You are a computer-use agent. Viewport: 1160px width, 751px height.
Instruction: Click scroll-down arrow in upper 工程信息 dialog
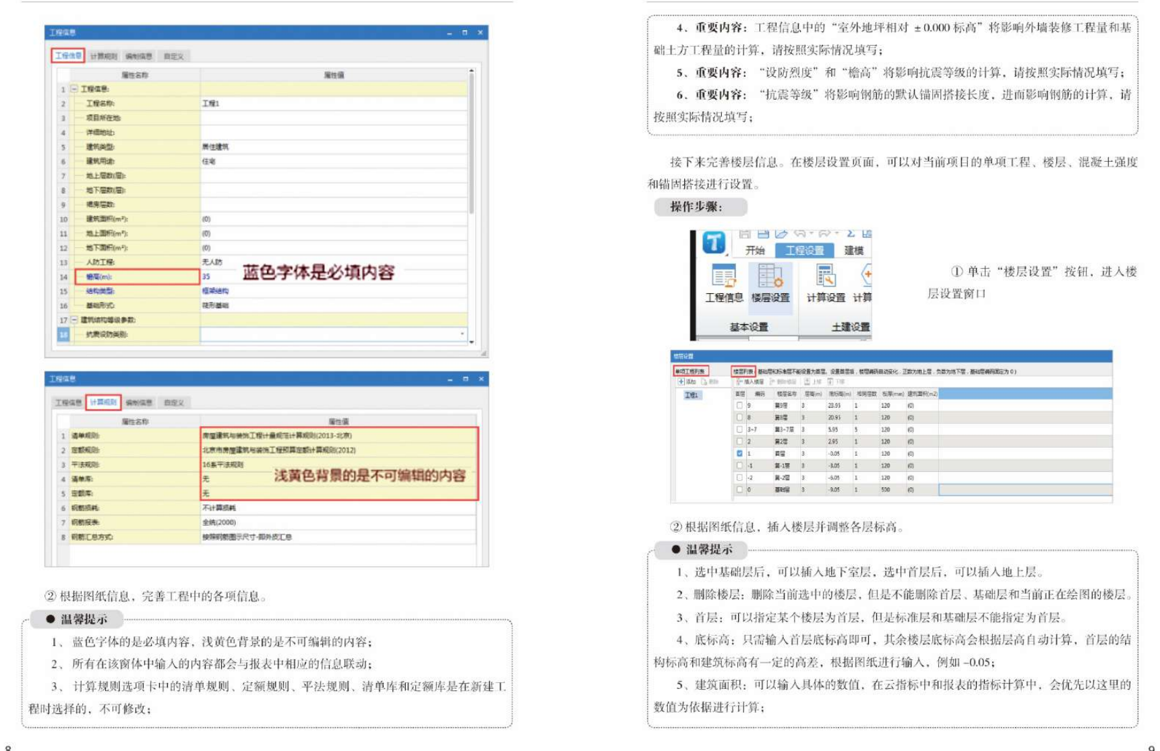click(471, 342)
